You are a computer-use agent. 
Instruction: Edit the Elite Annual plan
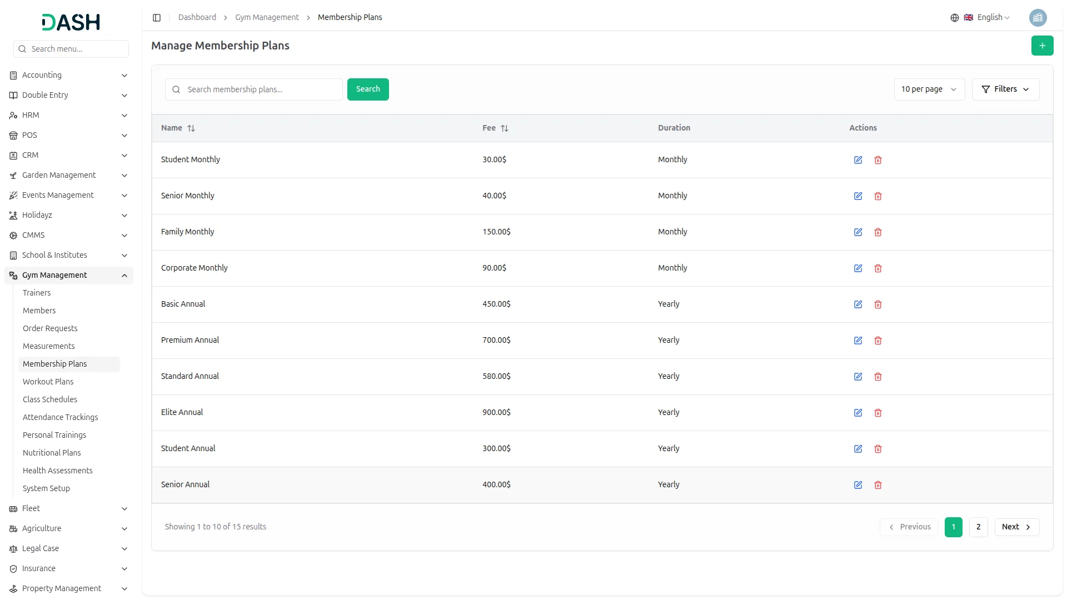pos(858,413)
